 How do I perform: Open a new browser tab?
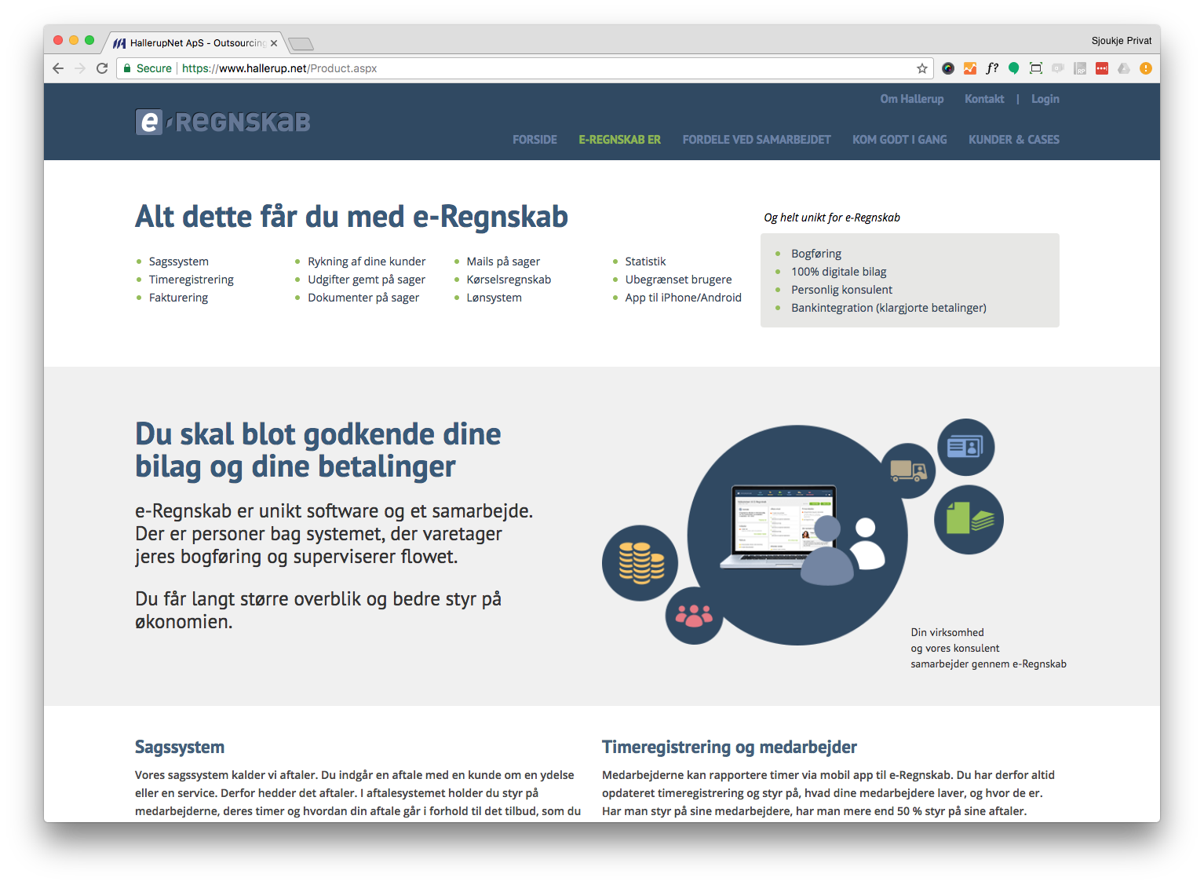tap(301, 43)
